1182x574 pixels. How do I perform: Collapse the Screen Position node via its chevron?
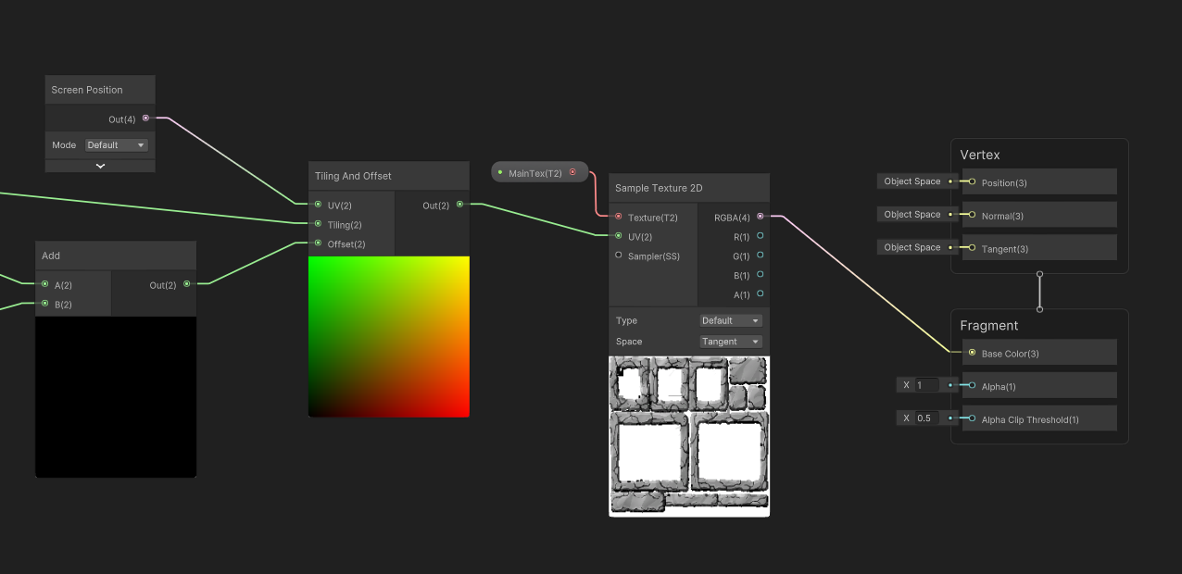100,165
